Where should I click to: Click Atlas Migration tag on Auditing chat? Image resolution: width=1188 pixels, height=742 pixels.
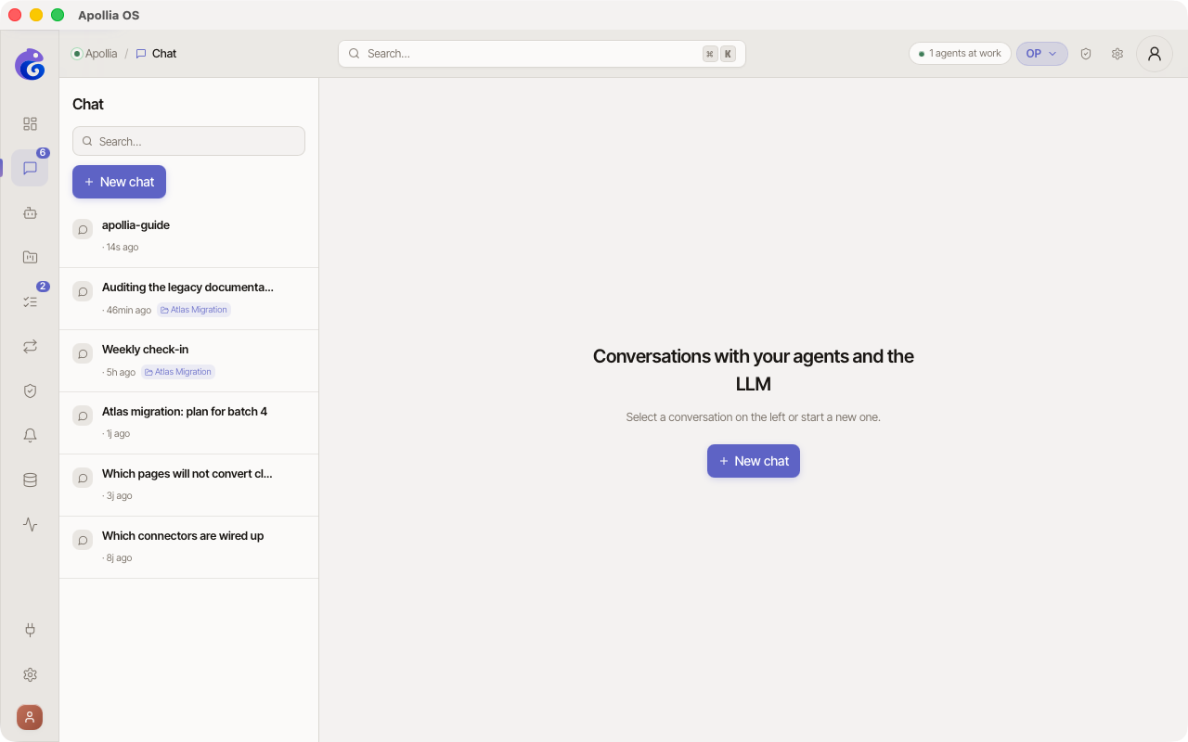tap(194, 310)
